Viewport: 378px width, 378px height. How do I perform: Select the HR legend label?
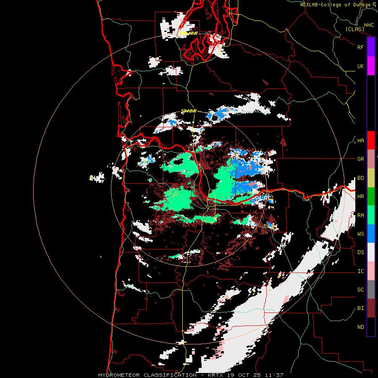(x=361, y=197)
